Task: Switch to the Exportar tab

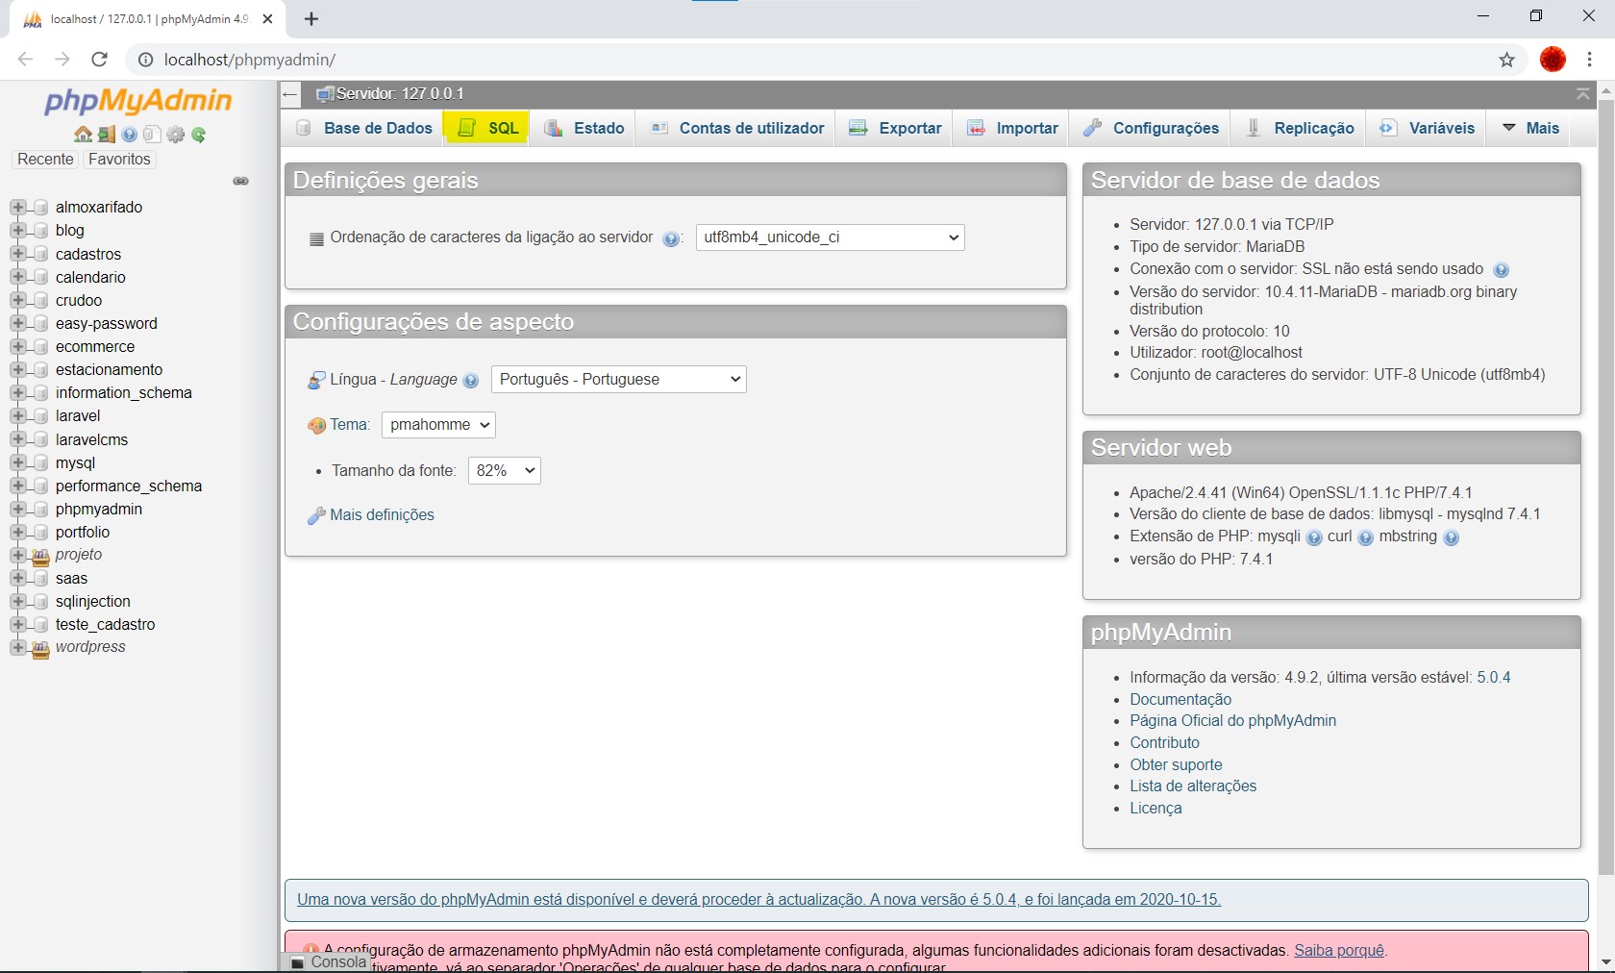Action: point(894,128)
